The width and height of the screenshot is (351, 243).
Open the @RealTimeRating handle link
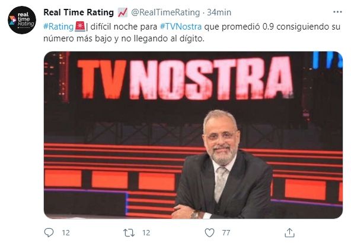pos(165,12)
